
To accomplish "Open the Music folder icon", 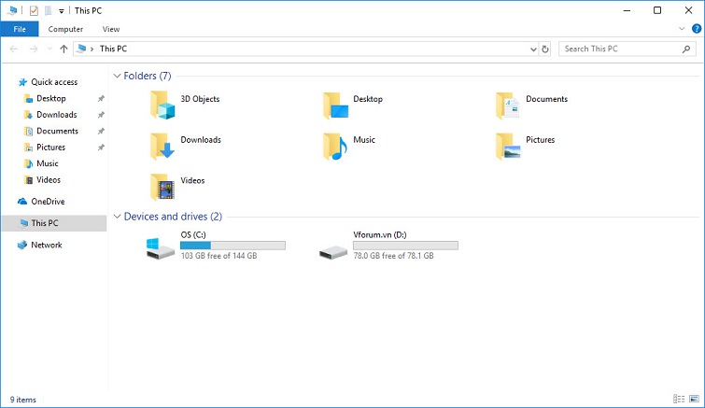I will (334, 146).
